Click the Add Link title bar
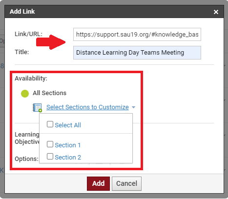The image size is (228, 199). tap(114, 12)
